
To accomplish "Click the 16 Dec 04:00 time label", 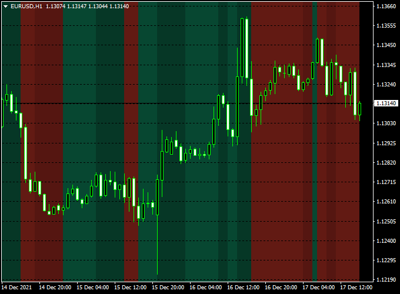I will click(206, 288).
